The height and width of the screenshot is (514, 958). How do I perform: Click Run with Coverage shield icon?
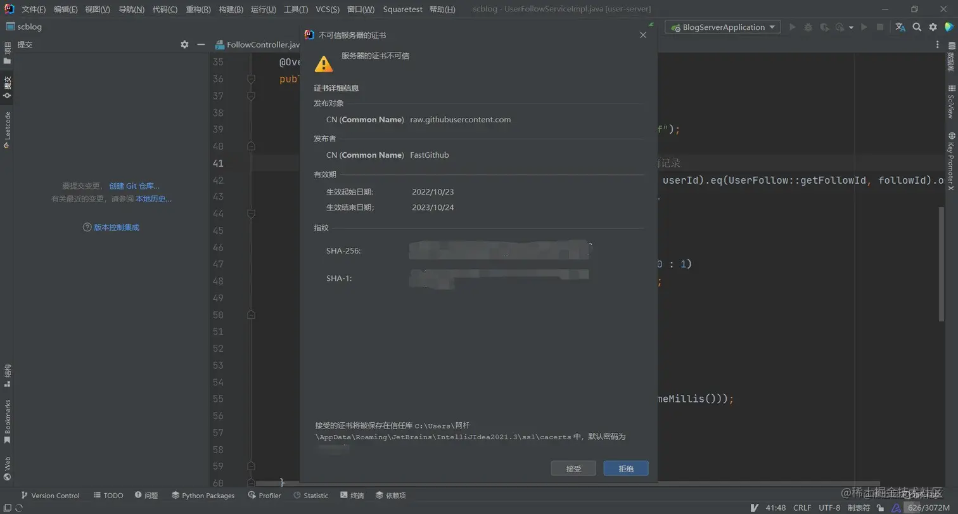coord(824,27)
